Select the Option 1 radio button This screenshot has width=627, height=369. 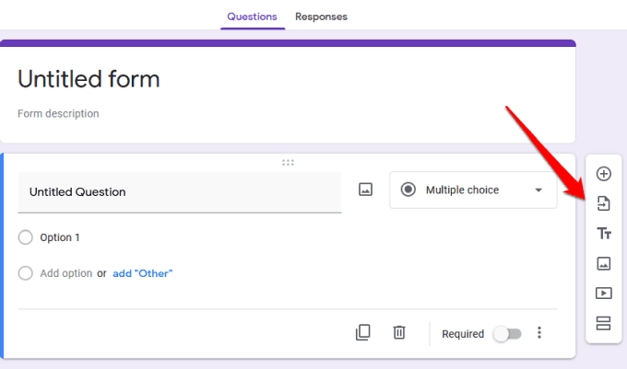click(x=26, y=237)
